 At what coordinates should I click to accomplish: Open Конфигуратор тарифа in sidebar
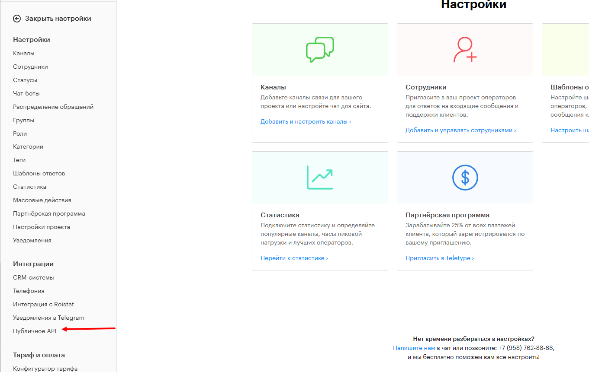[45, 369]
